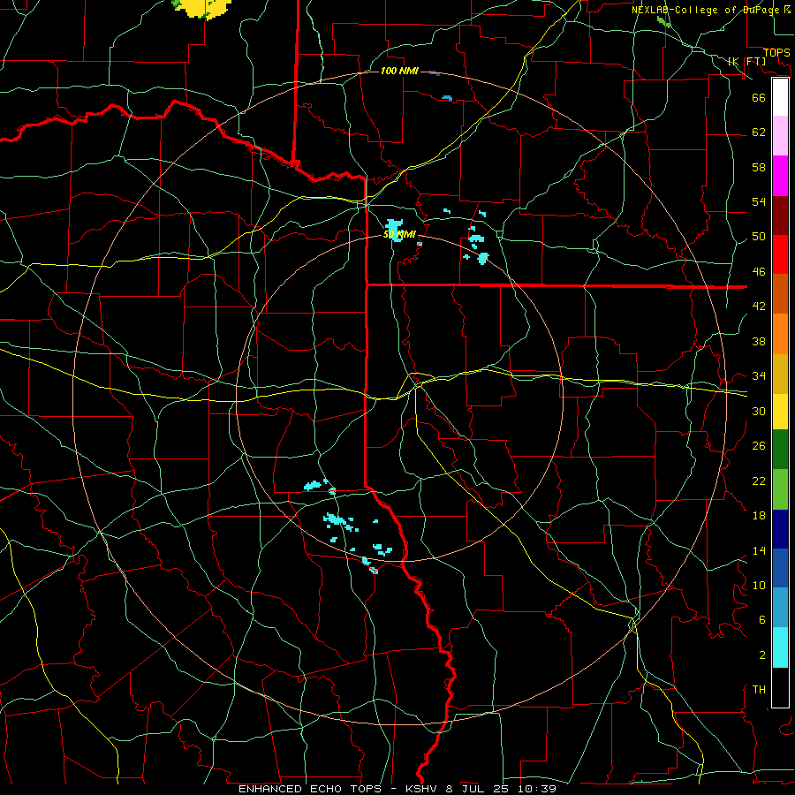Pick the light green legend band

click(780, 489)
